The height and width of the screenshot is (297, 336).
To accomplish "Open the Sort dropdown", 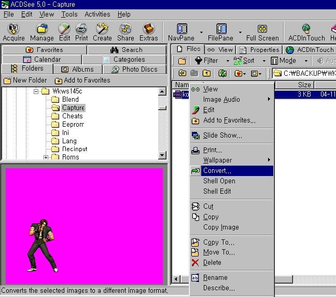I will tap(264, 61).
